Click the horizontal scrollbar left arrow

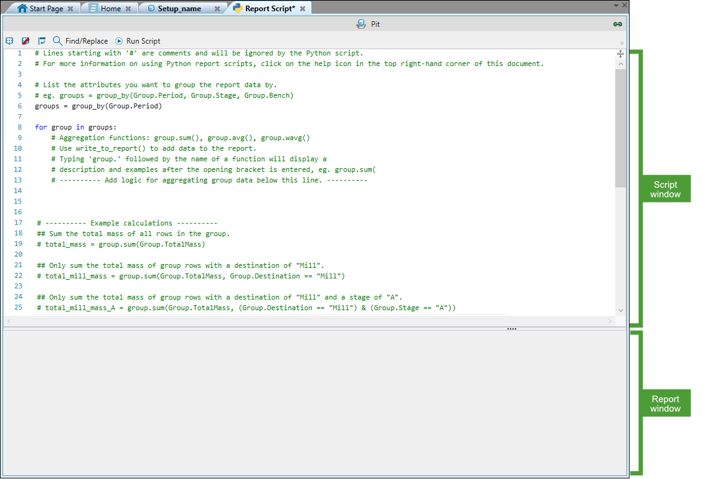pos(9,321)
